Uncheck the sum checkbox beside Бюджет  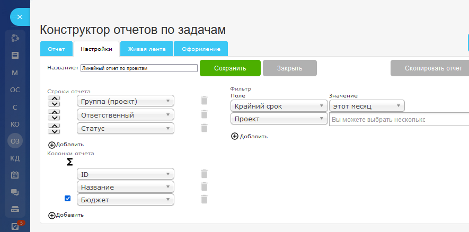click(x=67, y=199)
